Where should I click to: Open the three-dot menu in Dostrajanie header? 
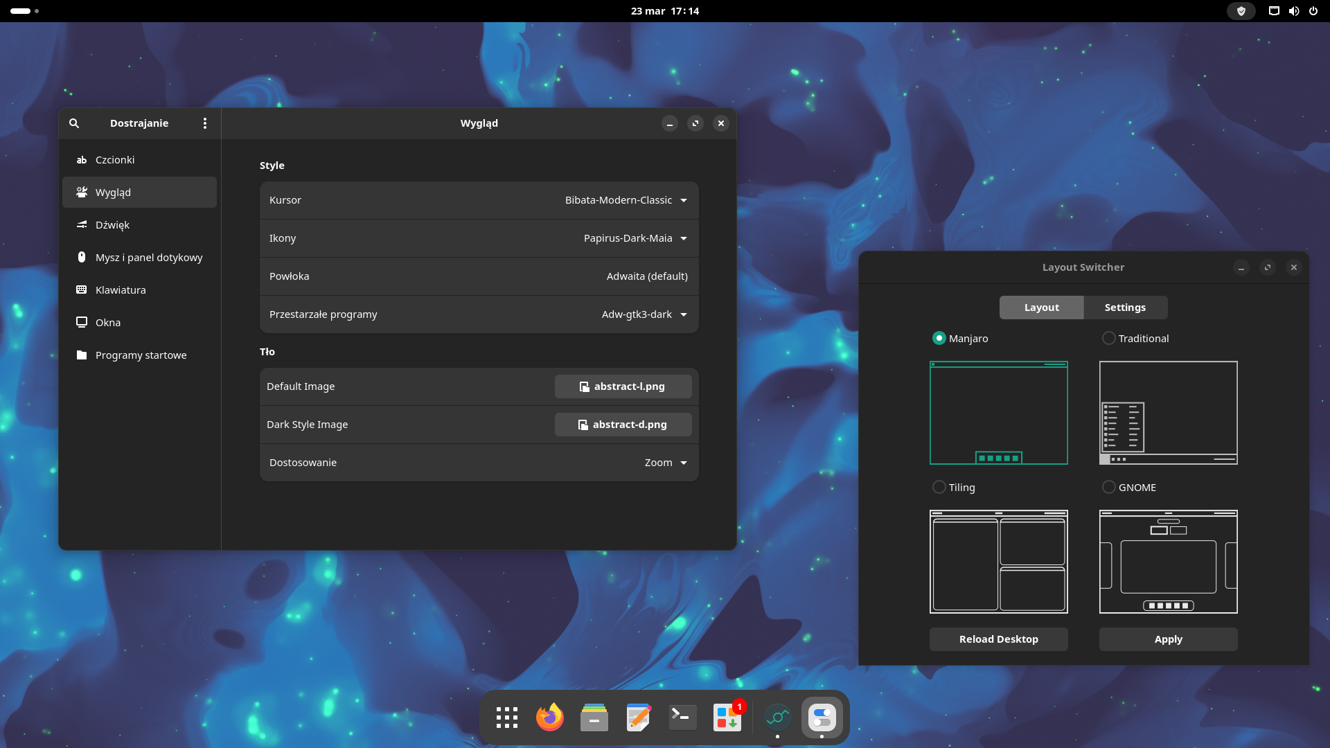point(204,123)
